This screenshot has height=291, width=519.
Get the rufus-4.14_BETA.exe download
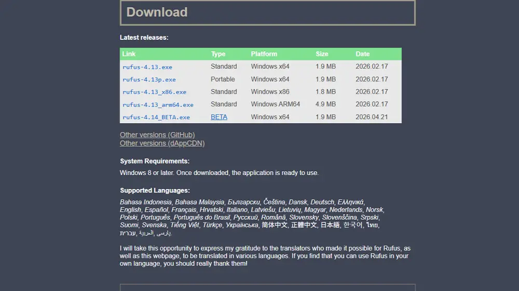pyautogui.click(x=156, y=118)
